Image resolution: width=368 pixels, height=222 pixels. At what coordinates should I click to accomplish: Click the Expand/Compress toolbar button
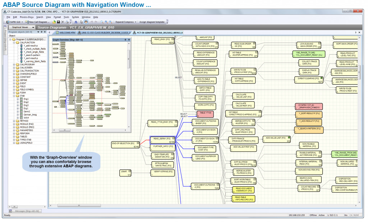[125, 22]
